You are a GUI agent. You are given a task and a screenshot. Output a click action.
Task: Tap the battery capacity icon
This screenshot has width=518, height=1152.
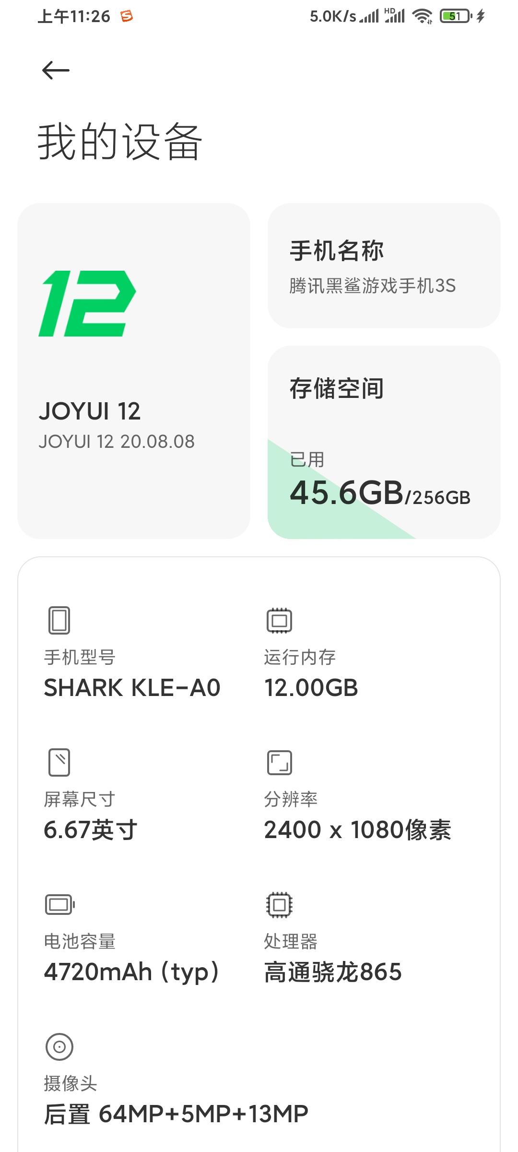[x=60, y=905]
